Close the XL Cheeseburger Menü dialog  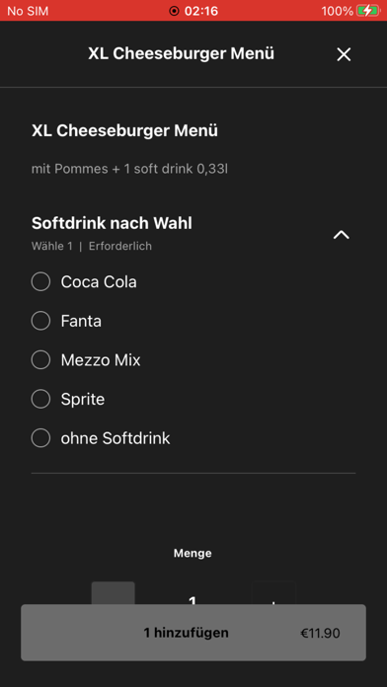pyautogui.click(x=344, y=54)
